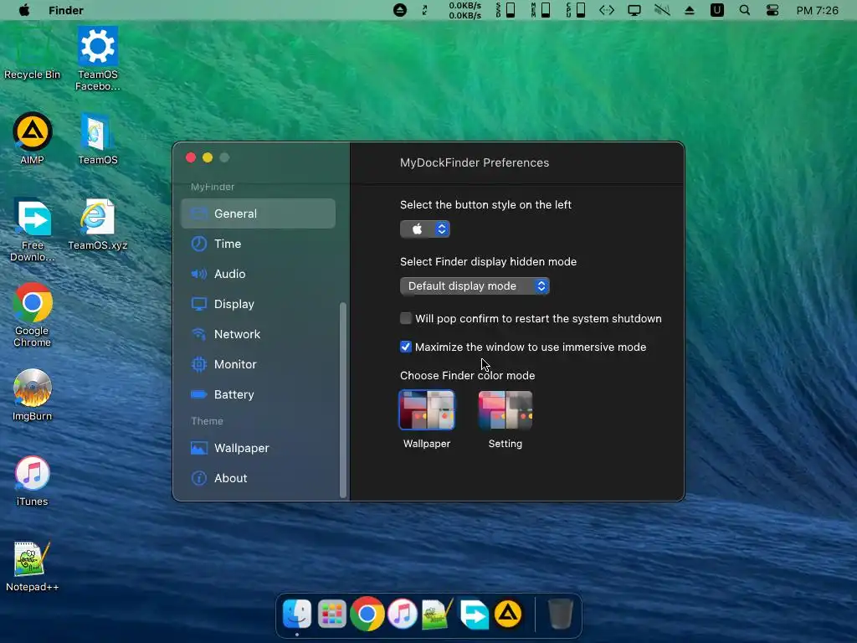Screen dimensions: 857x643
Task: Click the circled eject icon in menu bar
Action: click(400, 10)
